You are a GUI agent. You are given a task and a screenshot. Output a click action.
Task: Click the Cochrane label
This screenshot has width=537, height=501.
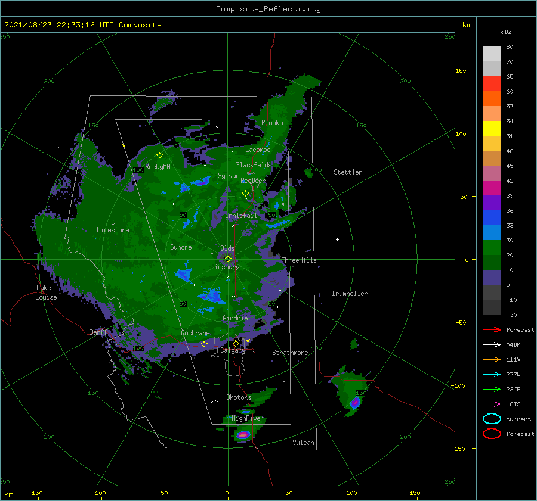(195, 333)
